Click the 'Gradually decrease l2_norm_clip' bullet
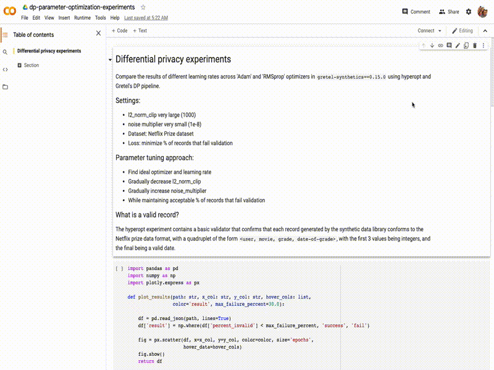This screenshot has height=370, width=494. (164, 181)
